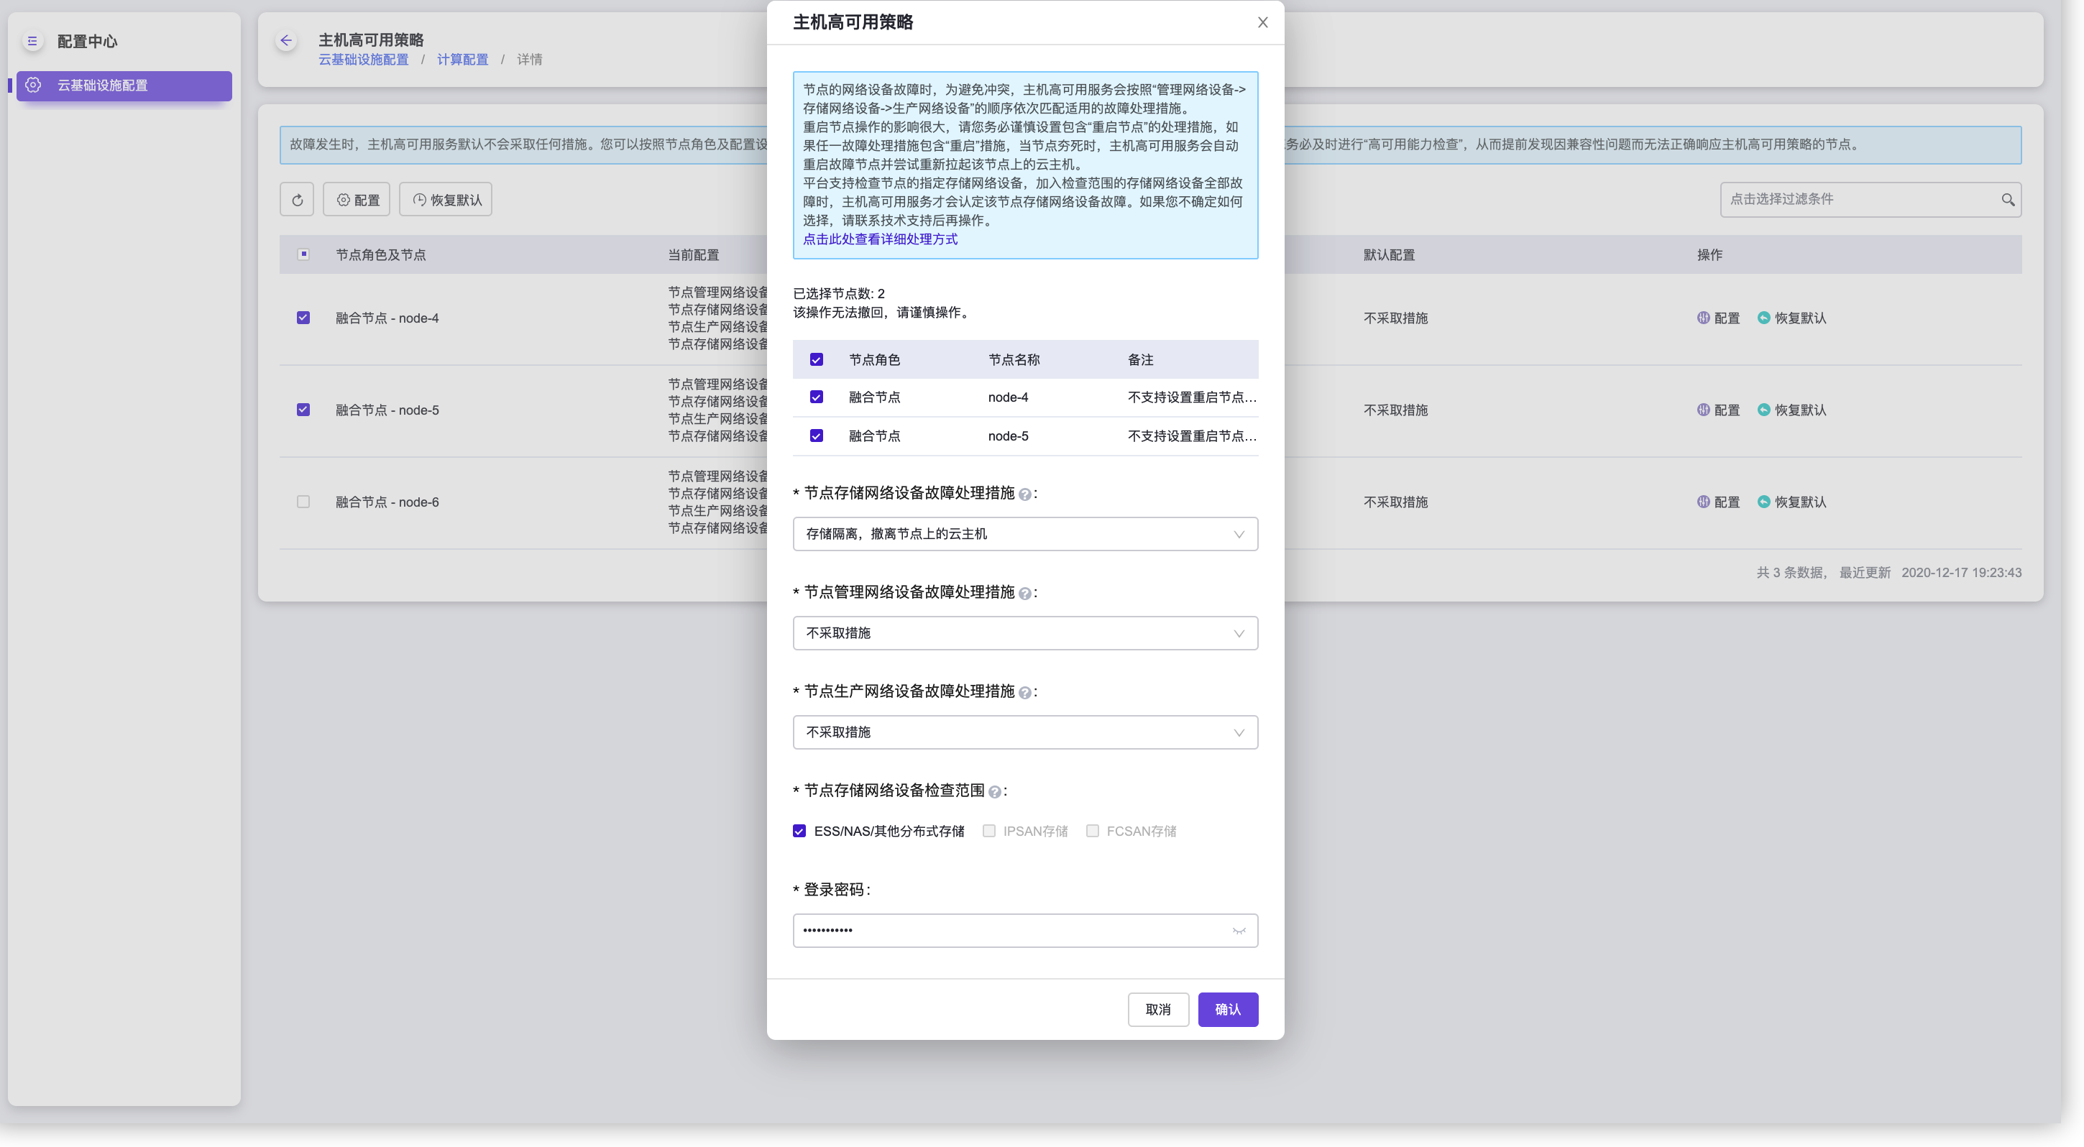Viewport: 2084px width, 1147px height.
Task: Click the refresh icon button in toolbar
Action: 297,200
